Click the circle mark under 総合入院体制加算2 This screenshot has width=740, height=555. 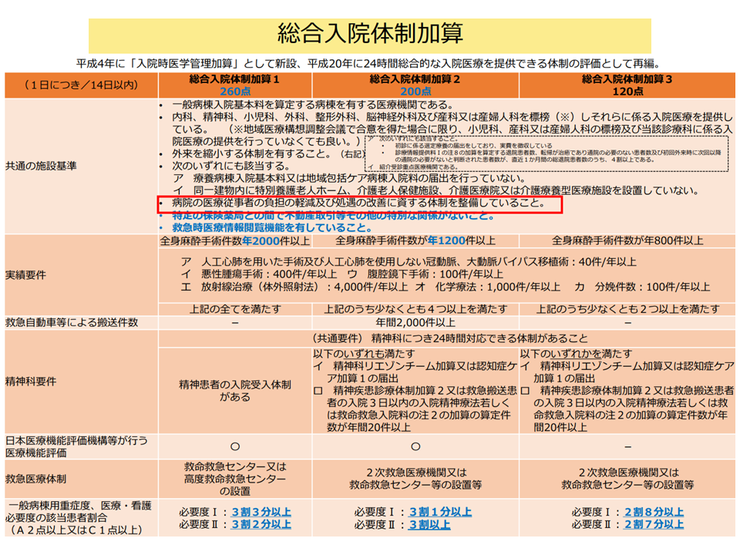point(415,446)
